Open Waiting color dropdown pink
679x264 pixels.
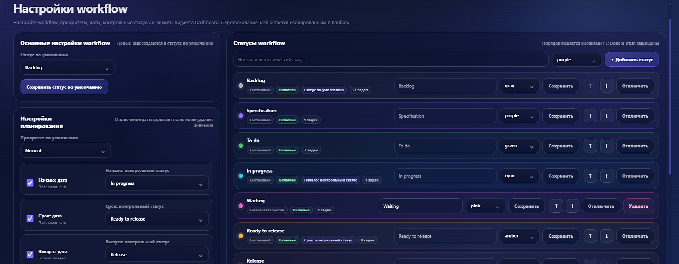[x=485, y=206]
